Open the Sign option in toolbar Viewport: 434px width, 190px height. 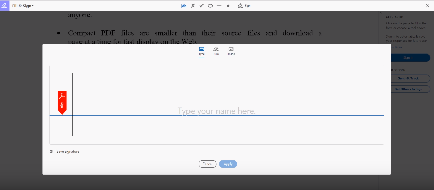[244, 6]
